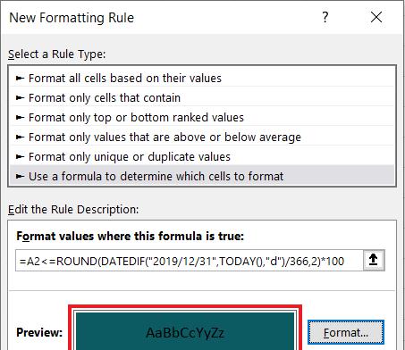Click the New Formatting Rule title bar

tap(161, 17)
